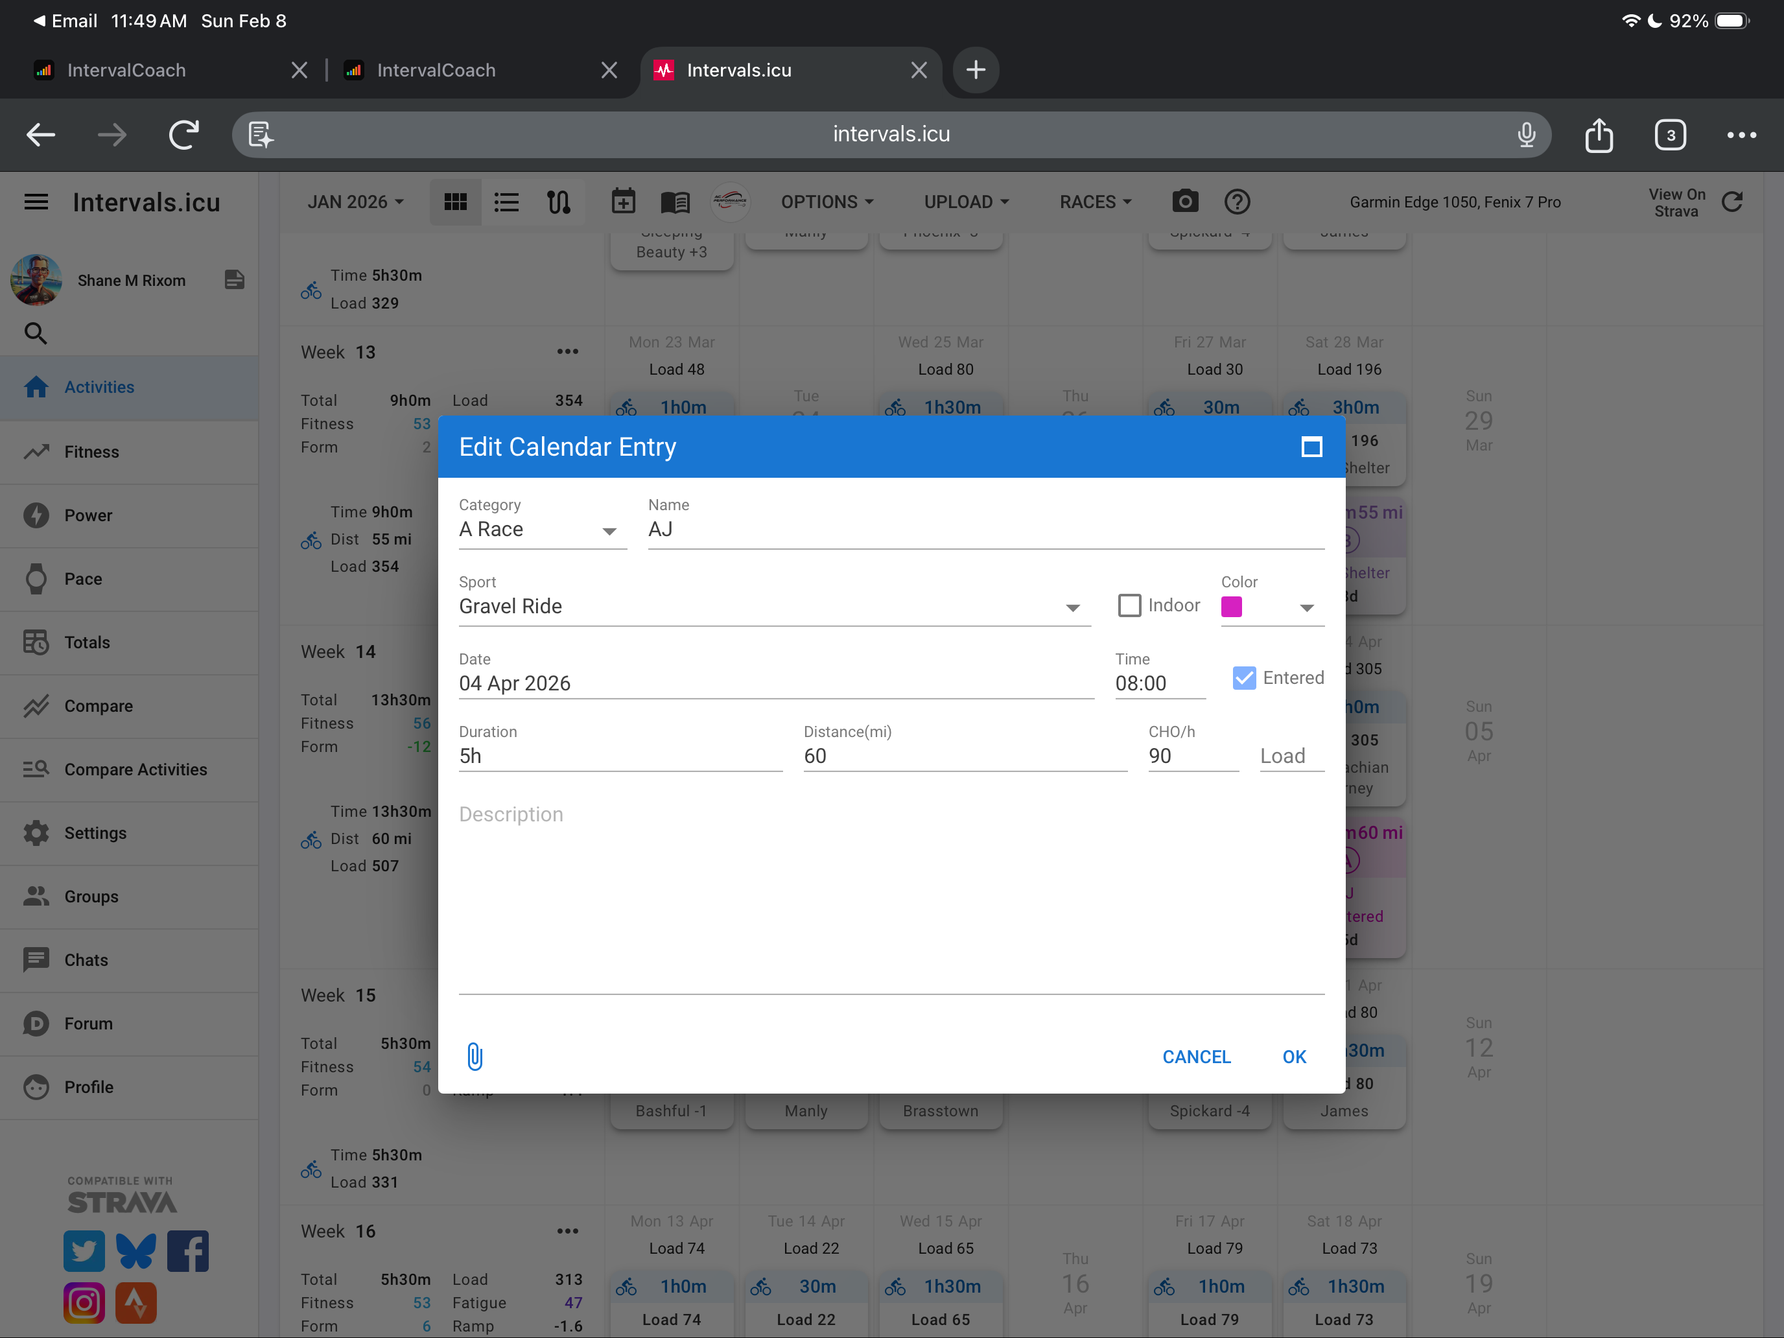Click the add calendar entry icon
This screenshot has width=1784, height=1338.
point(622,202)
